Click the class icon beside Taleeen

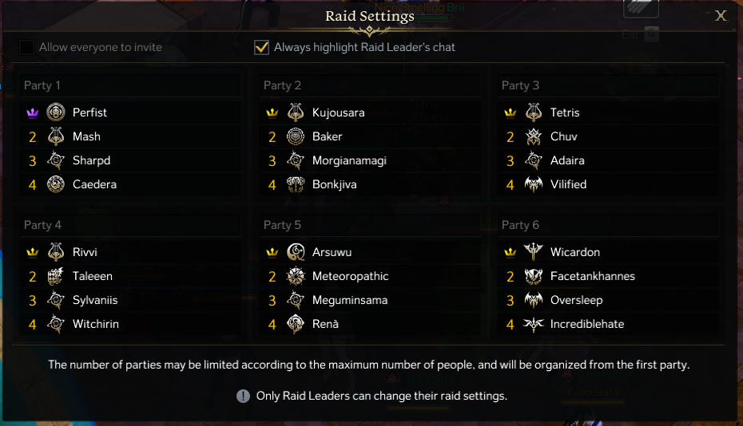pyautogui.click(x=56, y=276)
